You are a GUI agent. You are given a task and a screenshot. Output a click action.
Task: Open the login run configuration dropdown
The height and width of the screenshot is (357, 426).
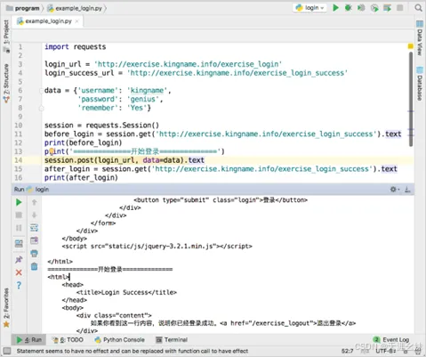point(310,8)
